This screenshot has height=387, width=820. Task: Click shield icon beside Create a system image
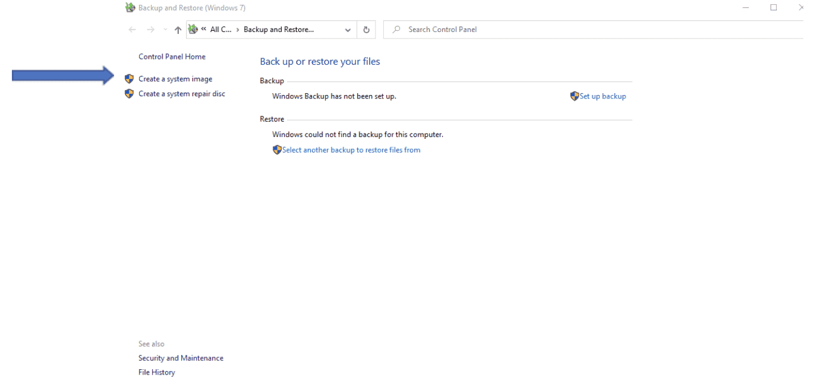129,78
